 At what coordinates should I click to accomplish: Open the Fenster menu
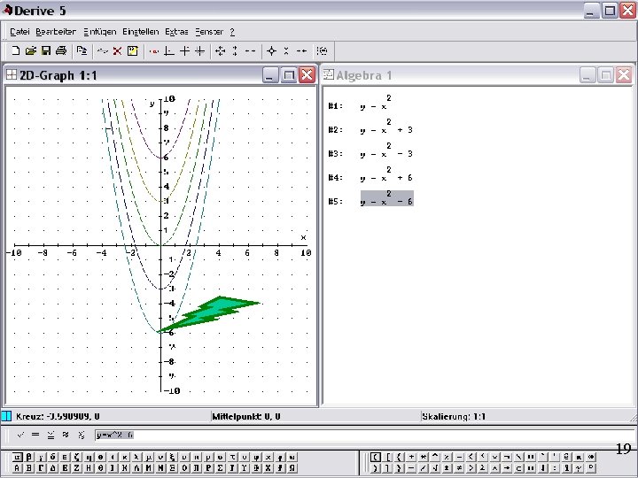point(209,32)
